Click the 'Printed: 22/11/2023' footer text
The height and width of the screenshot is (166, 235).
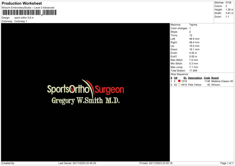click(156, 163)
